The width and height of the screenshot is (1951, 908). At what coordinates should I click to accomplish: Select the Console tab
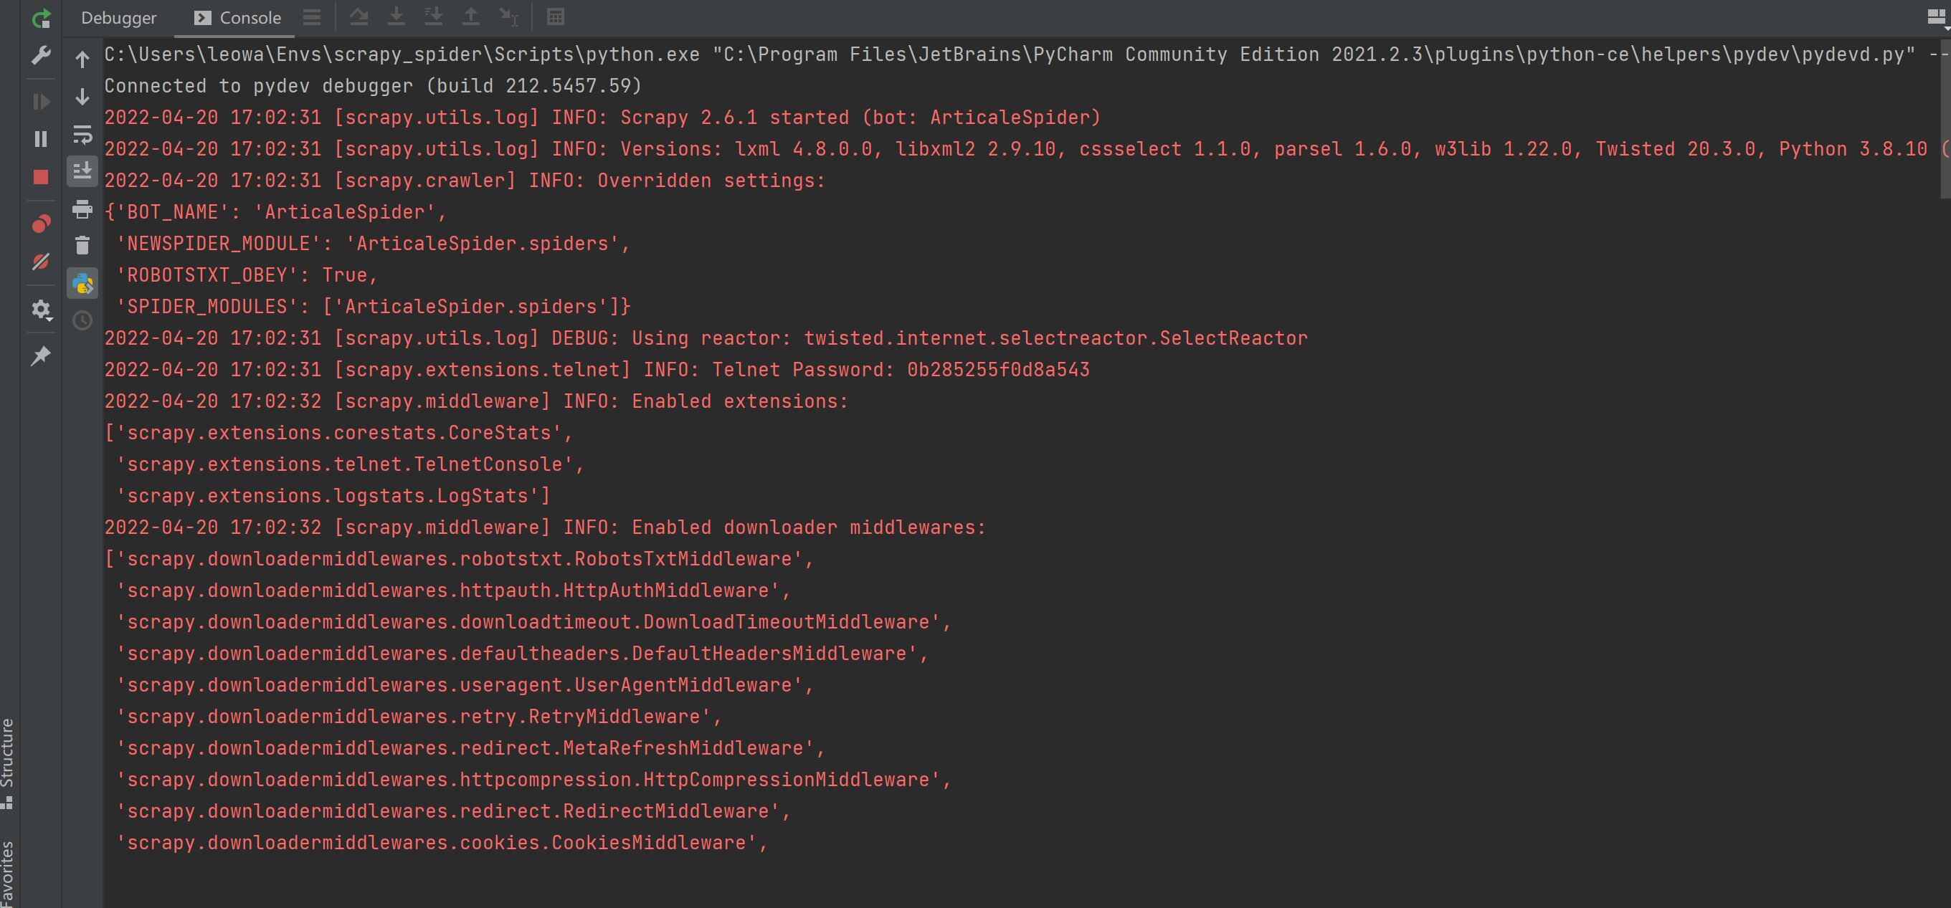point(237,18)
